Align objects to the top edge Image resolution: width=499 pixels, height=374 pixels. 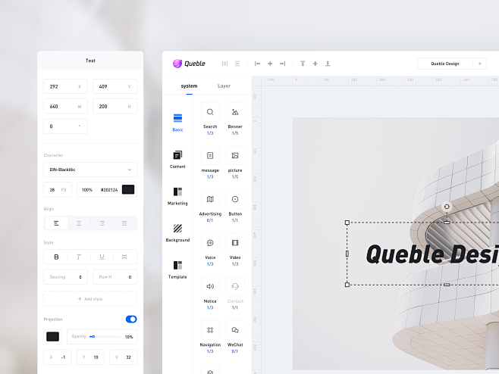click(x=303, y=64)
